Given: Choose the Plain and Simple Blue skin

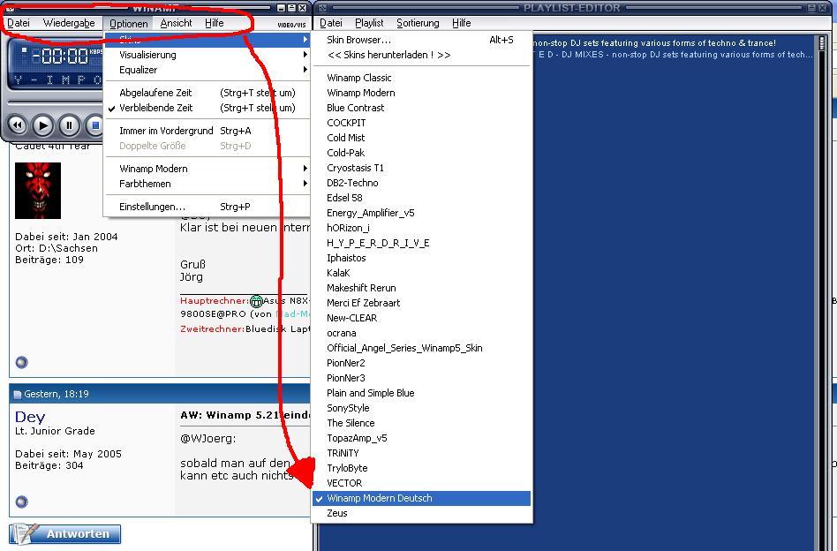Looking at the screenshot, I should coord(422,392).
